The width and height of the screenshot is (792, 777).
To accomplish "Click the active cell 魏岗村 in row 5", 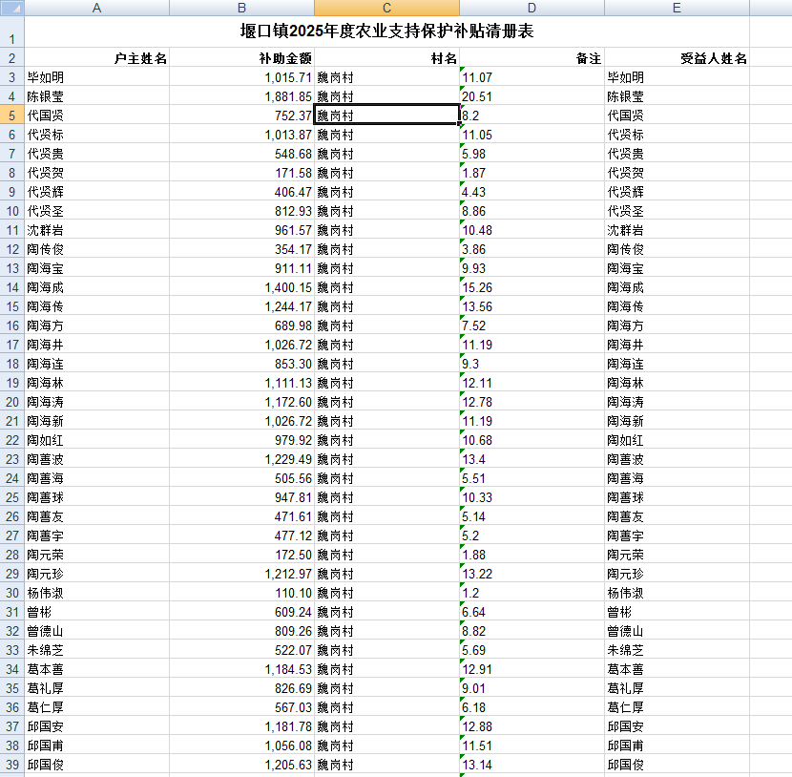I will coord(386,115).
